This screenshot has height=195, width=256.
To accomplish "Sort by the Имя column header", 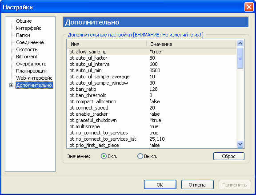I will click(x=107, y=44).
